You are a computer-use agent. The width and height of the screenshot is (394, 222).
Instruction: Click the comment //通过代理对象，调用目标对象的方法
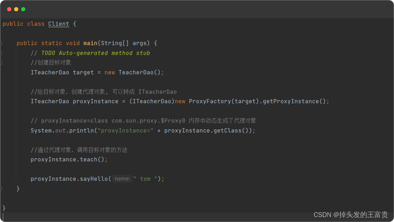(79, 150)
